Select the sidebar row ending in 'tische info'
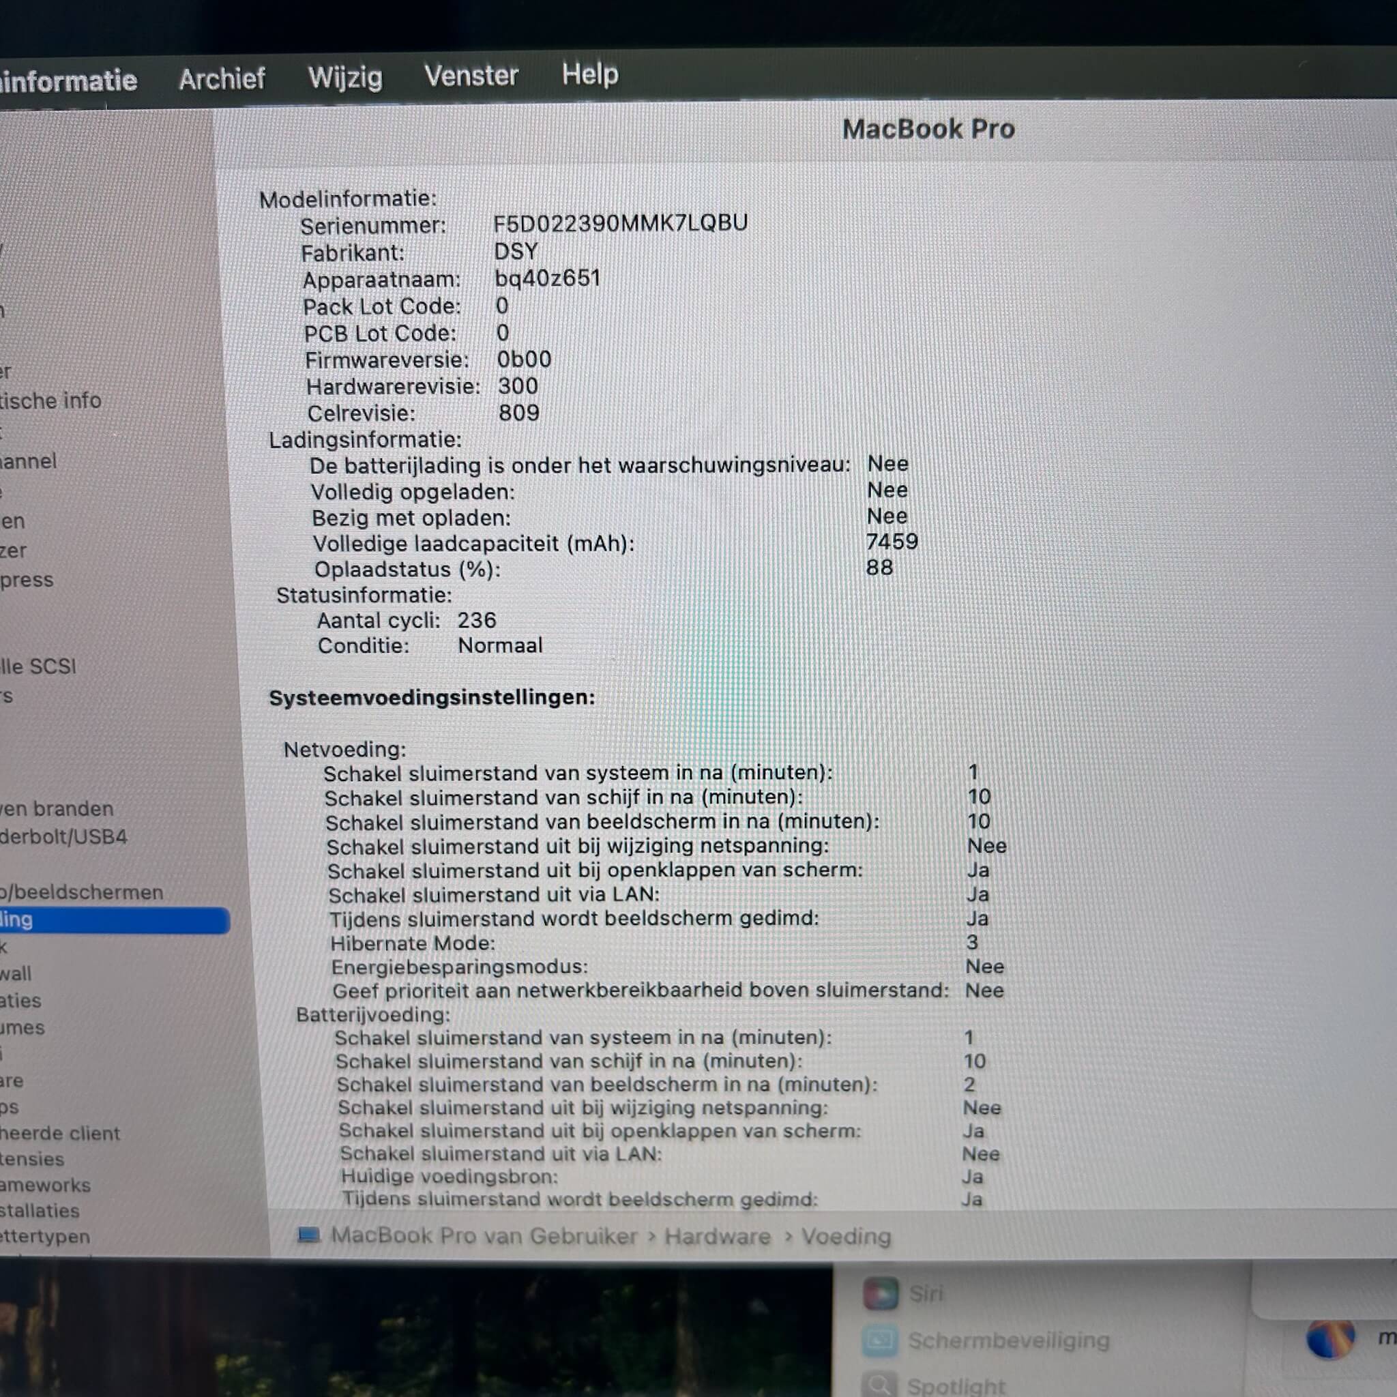 coord(50,400)
